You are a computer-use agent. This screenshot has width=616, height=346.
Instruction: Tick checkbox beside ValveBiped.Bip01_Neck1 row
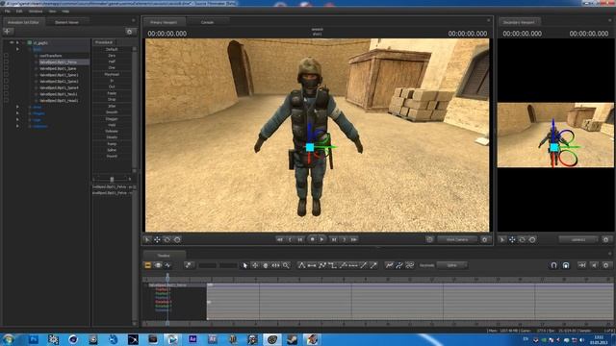[x=6, y=94]
